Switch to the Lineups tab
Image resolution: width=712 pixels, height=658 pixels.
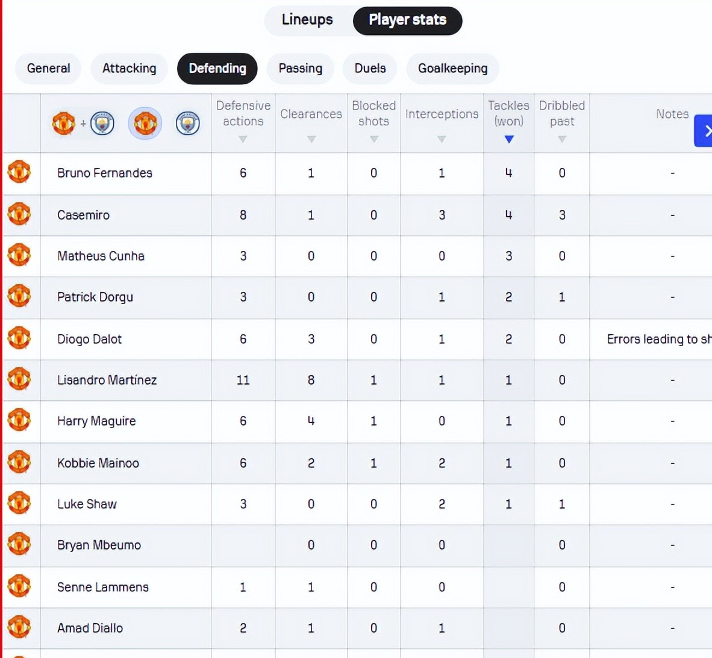[307, 20]
